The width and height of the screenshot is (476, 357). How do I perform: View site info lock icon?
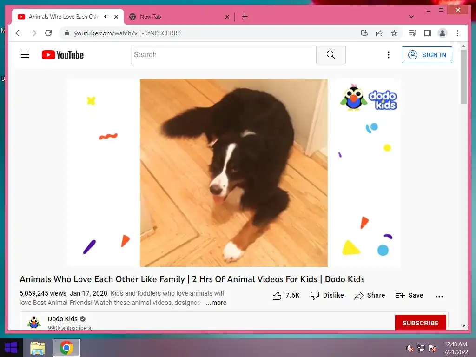[67, 33]
